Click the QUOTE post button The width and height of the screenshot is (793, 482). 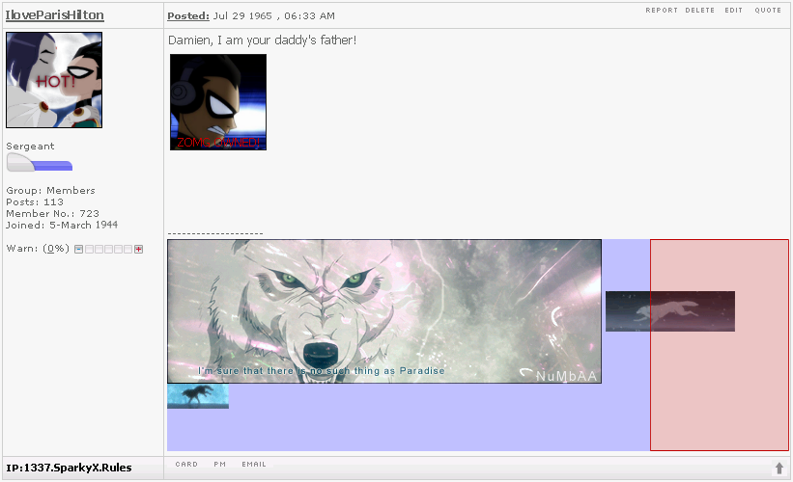768,10
